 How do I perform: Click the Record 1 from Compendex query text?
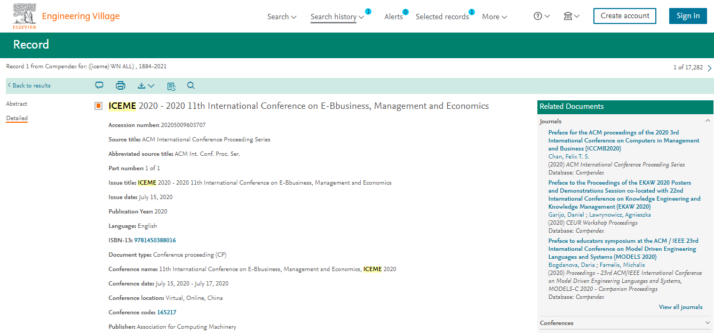coord(86,66)
